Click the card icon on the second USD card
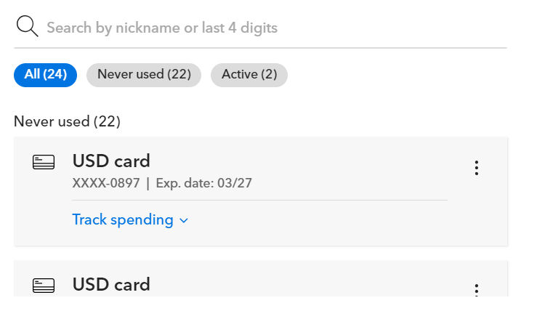This screenshot has height=311, width=545. (x=44, y=286)
